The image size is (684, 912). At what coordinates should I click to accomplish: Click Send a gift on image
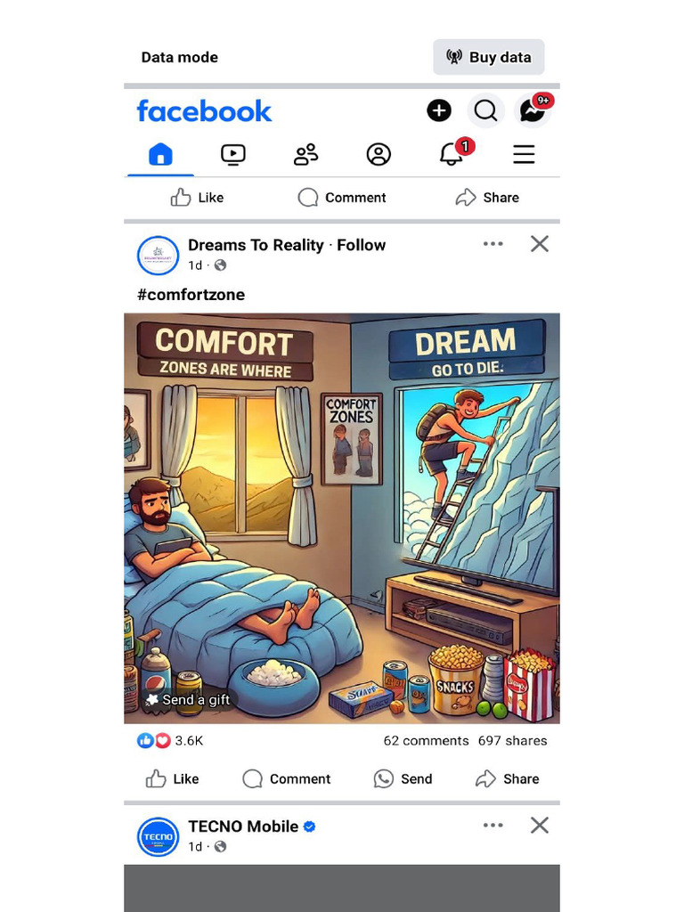188,699
